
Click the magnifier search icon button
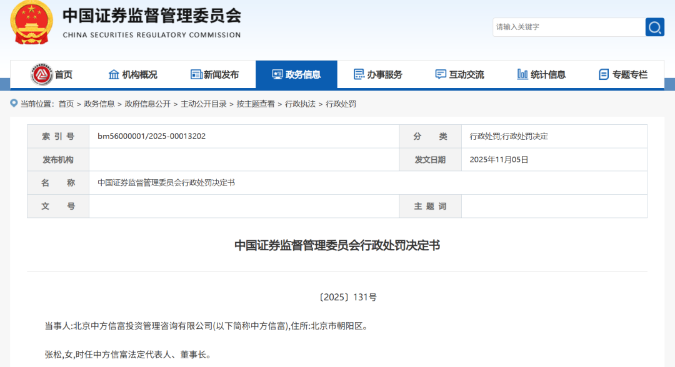point(654,27)
